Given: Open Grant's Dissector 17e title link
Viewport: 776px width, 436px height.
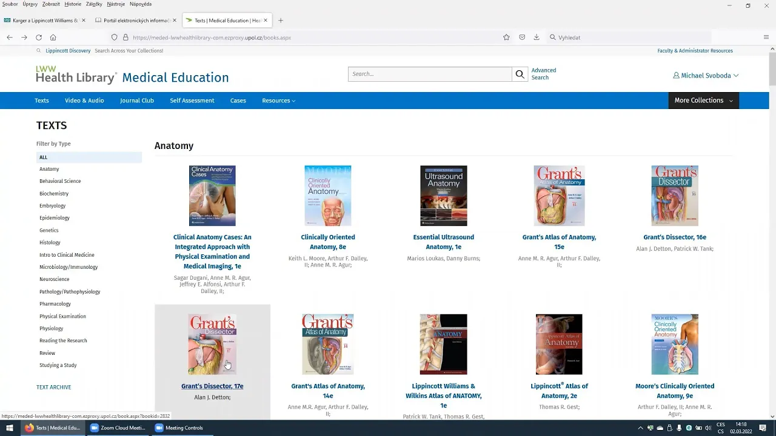Looking at the screenshot, I should point(212,386).
